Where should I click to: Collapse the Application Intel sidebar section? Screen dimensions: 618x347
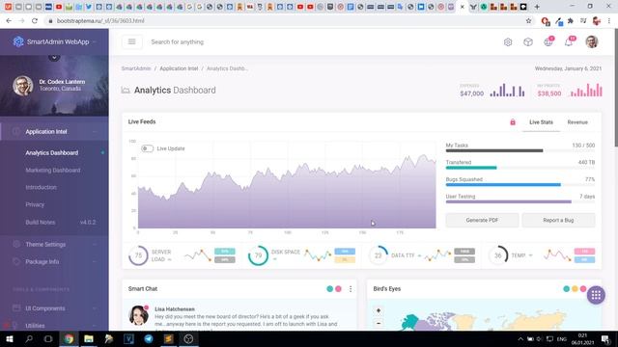(54, 132)
